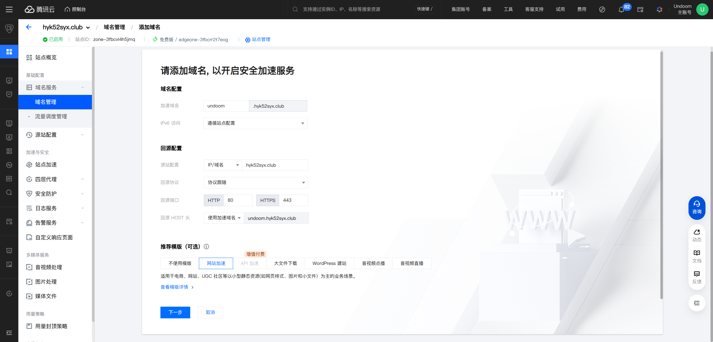The width and height of the screenshot is (713, 342).
Task: Click the 反馈 feedback icon
Action: [697, 277]
